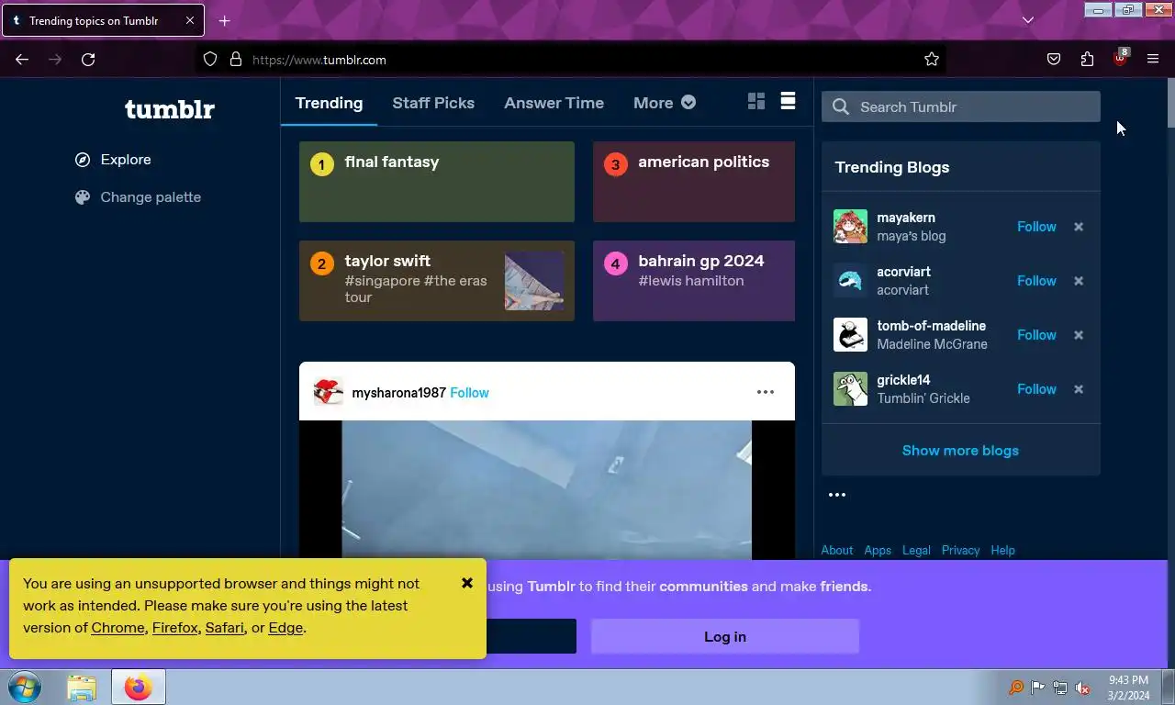Open Explore compass icon in sidebar

(83, 160)
